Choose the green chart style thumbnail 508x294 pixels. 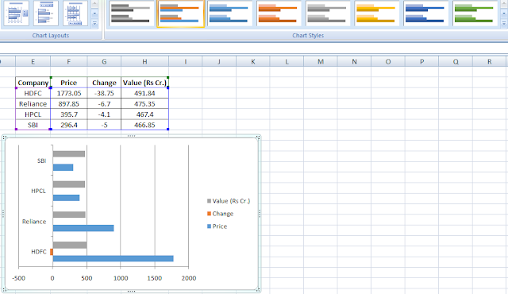(x=475, y=14)
